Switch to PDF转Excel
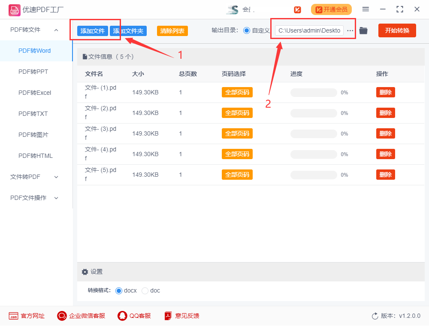 point(35,93)
